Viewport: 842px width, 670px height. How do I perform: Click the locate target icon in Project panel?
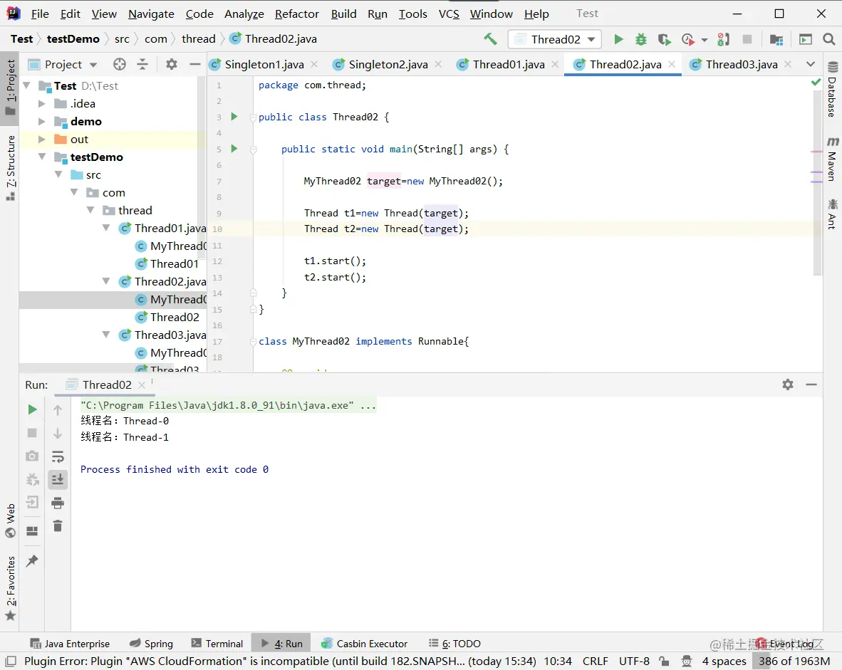pos(120,64)
